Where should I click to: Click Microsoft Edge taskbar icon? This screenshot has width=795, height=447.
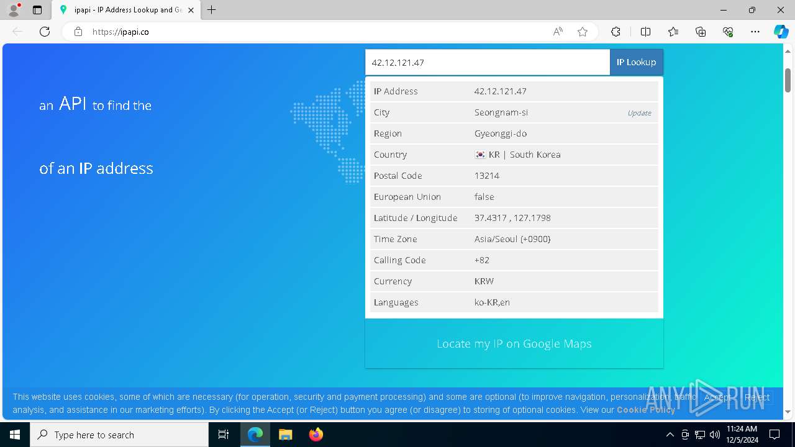coord(255,435)
